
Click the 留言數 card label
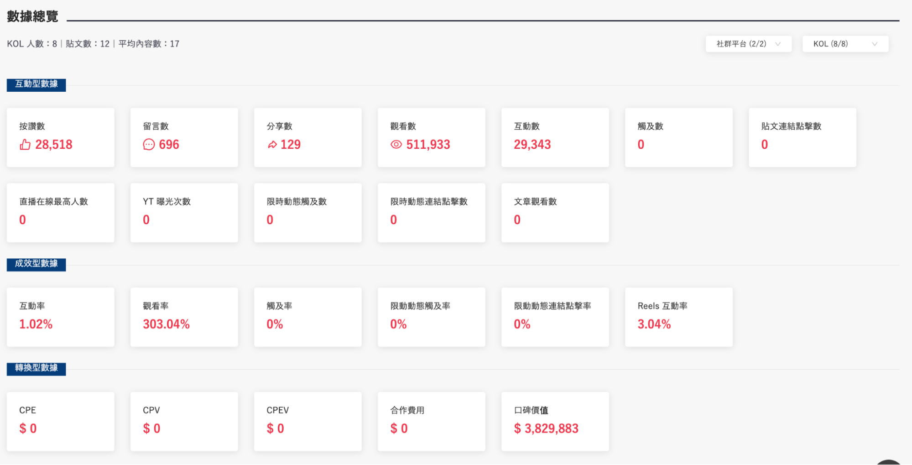coord(156,126)
